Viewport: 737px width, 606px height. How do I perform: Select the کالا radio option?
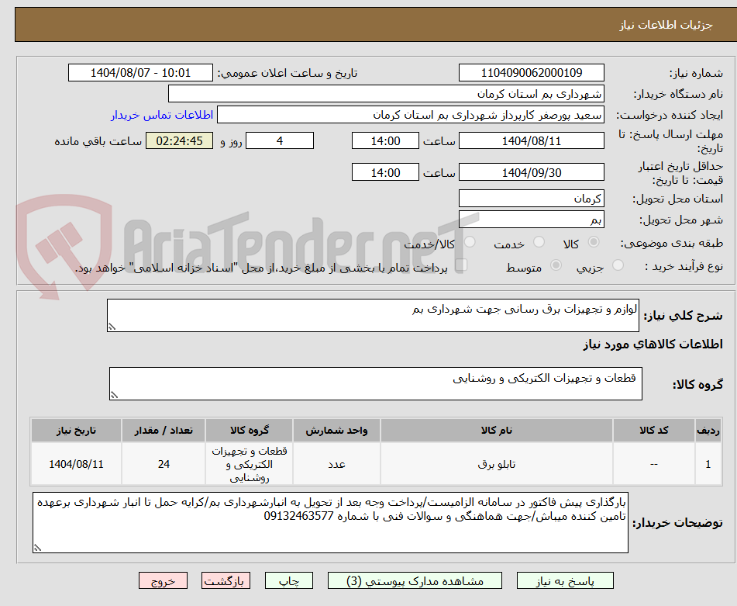tap(594, 243)
